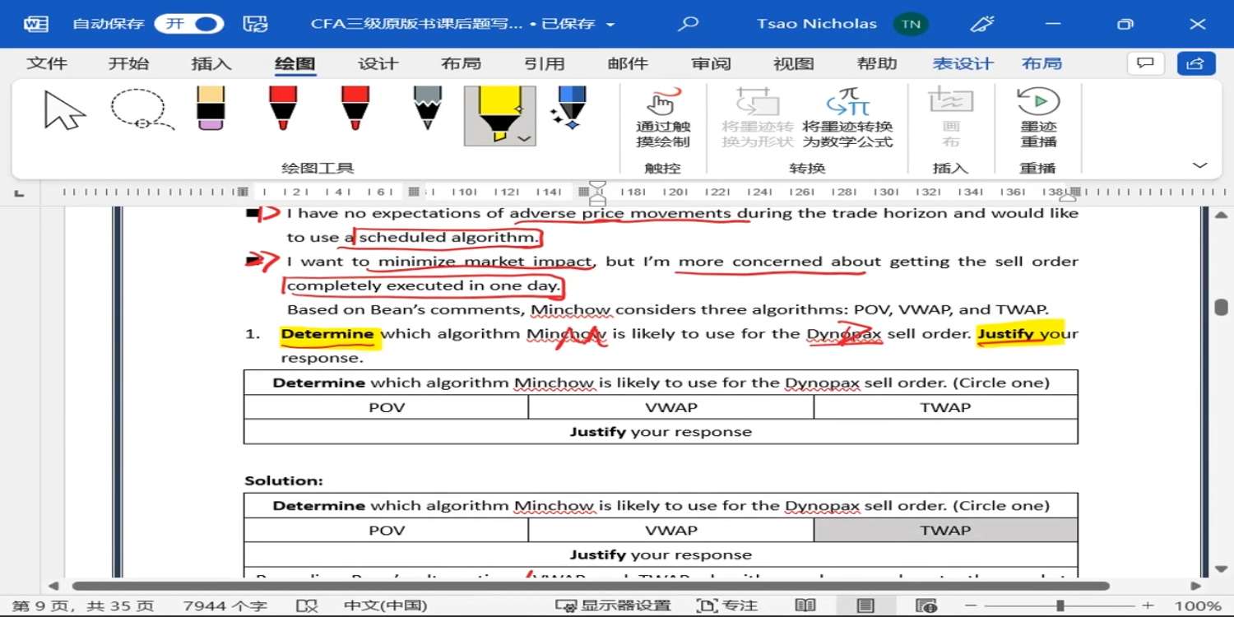The width and height of the screenshot is (1234, 617).
Task: Switch to the 审阅 ribbon tab
Action: pyautogui.click(x=710, y=64)
